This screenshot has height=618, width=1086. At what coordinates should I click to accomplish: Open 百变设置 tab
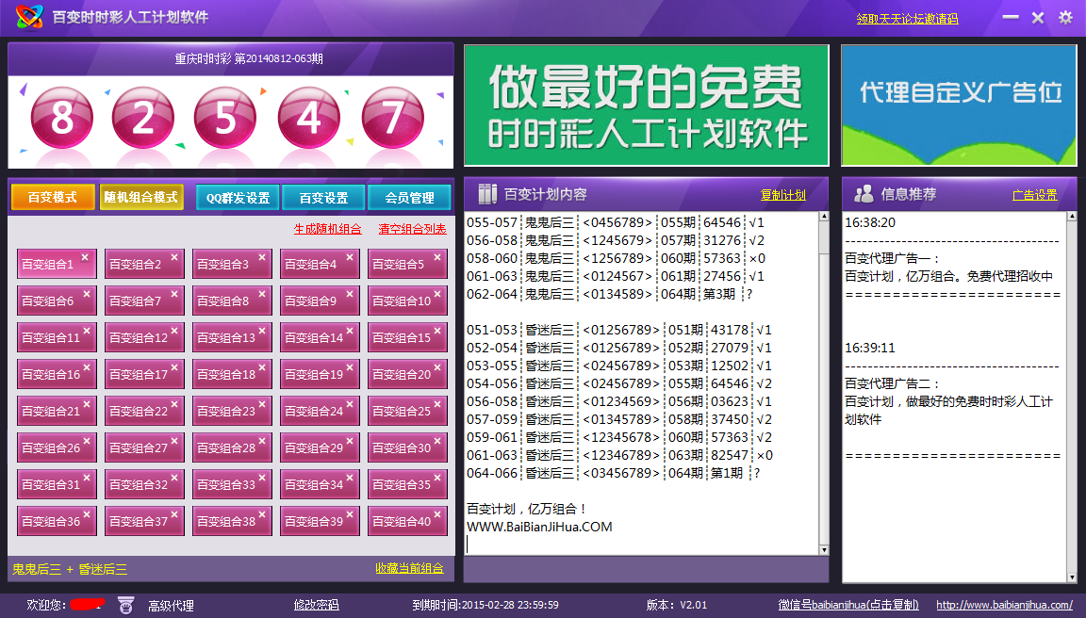point(323,198)
